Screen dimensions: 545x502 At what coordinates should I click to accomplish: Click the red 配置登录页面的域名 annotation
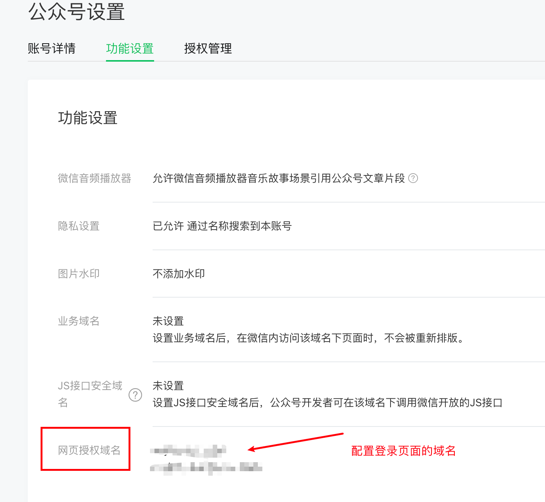[403, 451]
